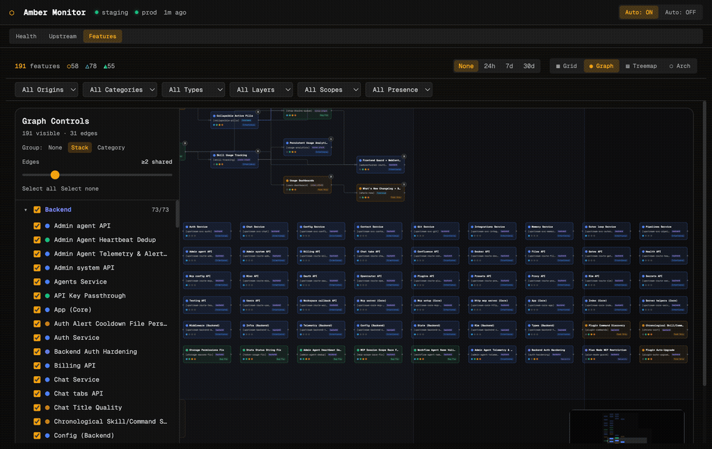
Task: Click the Select none link
Action: (79, 189)
